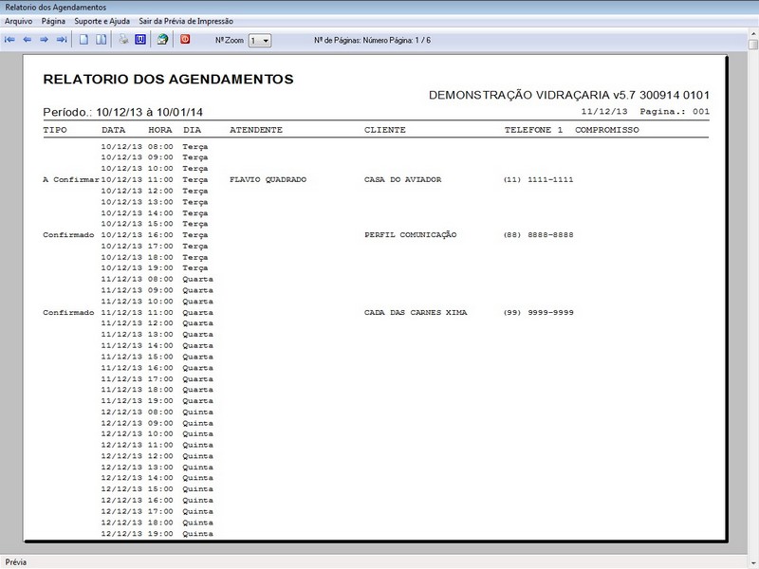Switch to two-page view
The height and width of the screenshot is (569, 759).
[x=102, y=40]
